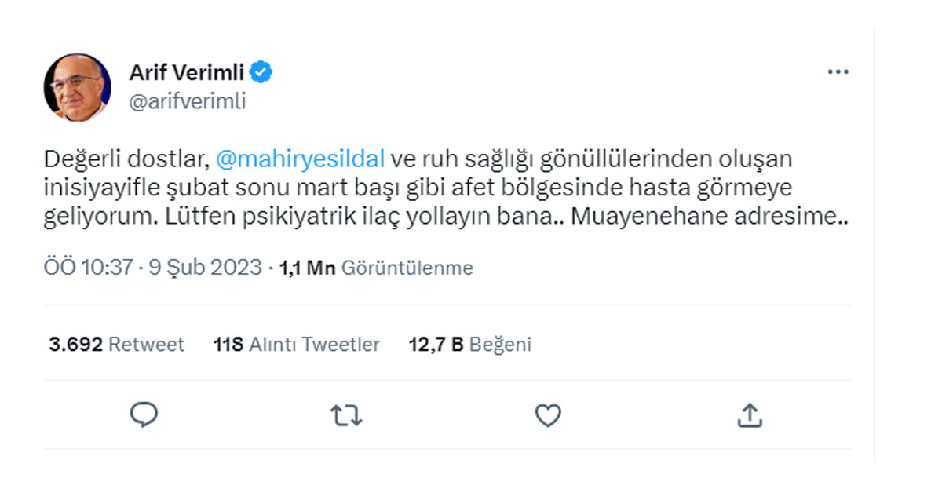Click the tweet time ÖÖ 10:37
The height and width of the screenshot is (493, 942).
click(x=88, y=268)
